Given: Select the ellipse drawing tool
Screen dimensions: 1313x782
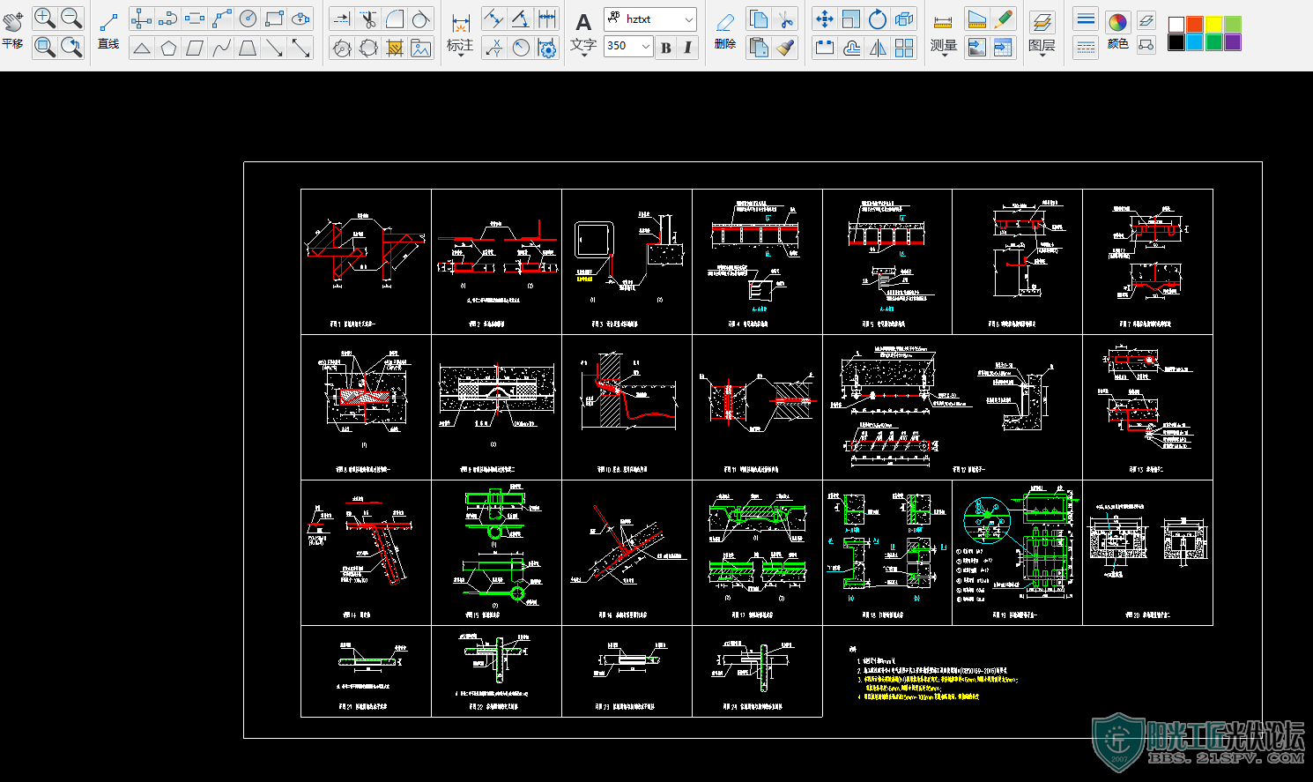Looking at the screenshot, I should (300, 19).
